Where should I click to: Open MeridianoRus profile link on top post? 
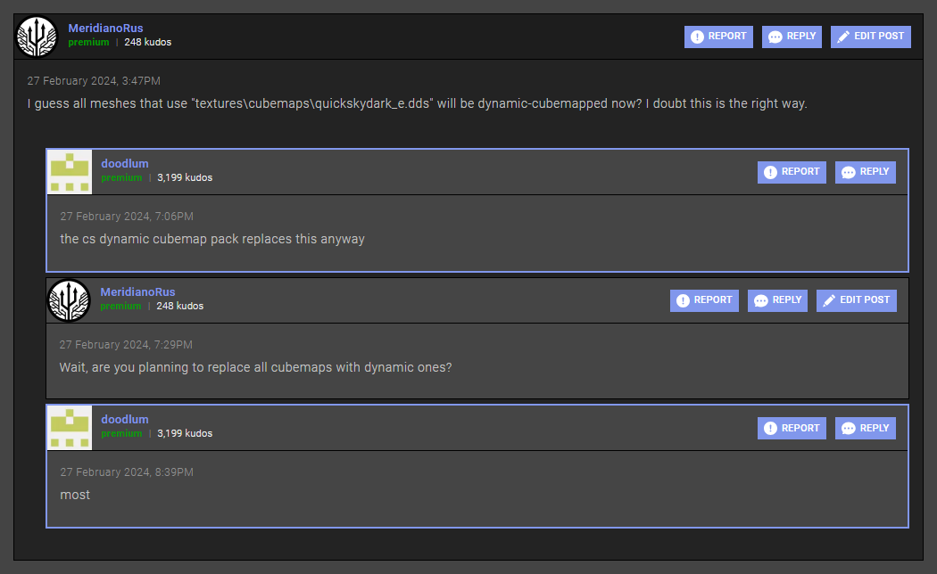[x=105, y=29]
